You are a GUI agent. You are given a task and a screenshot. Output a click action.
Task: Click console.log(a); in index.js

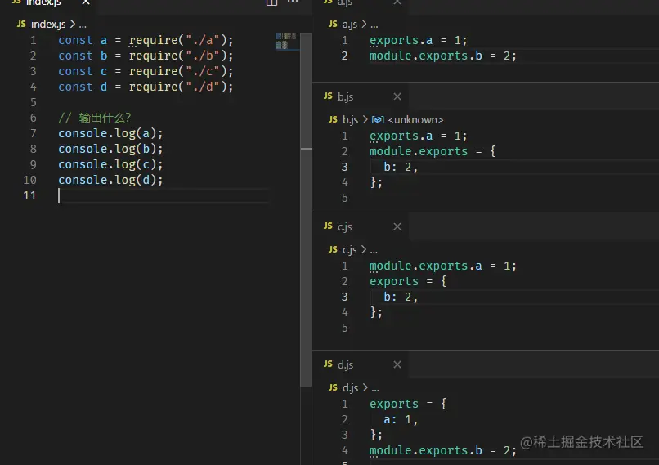coord(110,133)
